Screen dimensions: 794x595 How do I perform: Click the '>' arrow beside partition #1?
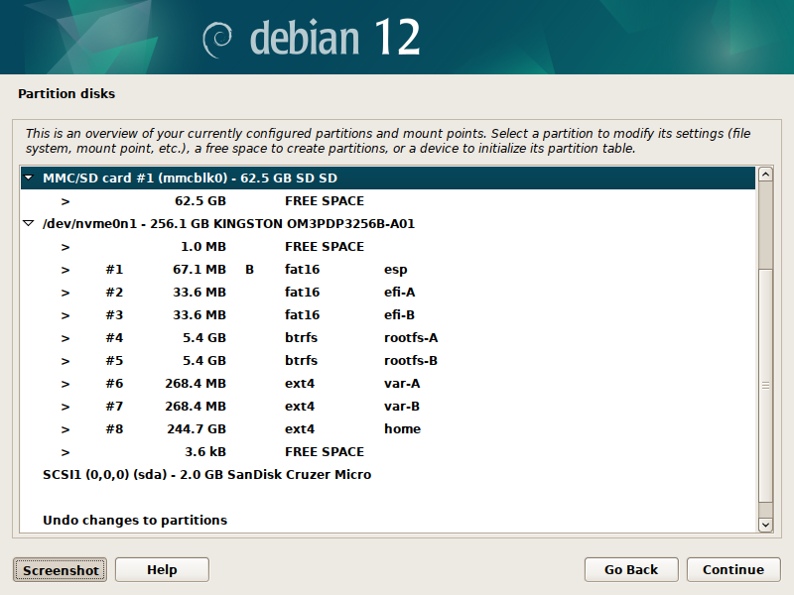pyautogui.click(x=66, y=270)
